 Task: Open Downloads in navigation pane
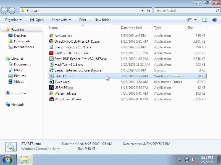(x=22, y=41)
